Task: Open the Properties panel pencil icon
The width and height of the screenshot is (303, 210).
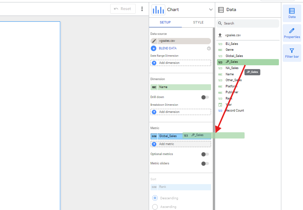Action: click(292, 33)
